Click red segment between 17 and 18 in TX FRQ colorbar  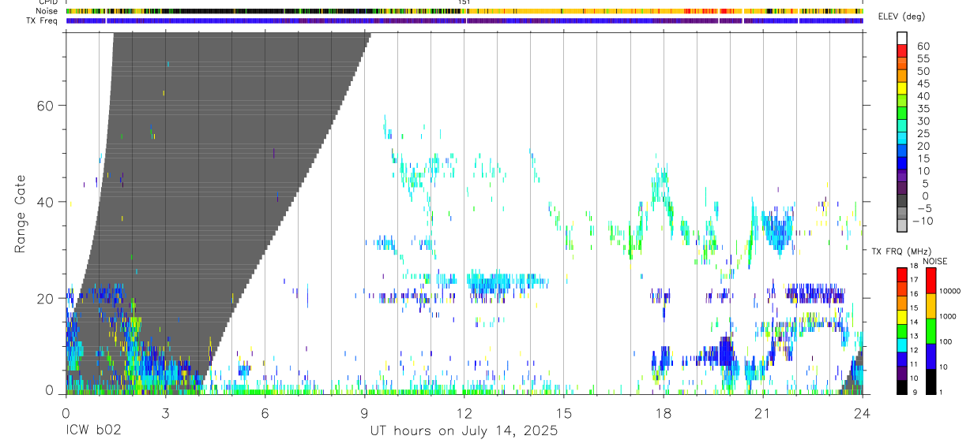coord(902,275)
